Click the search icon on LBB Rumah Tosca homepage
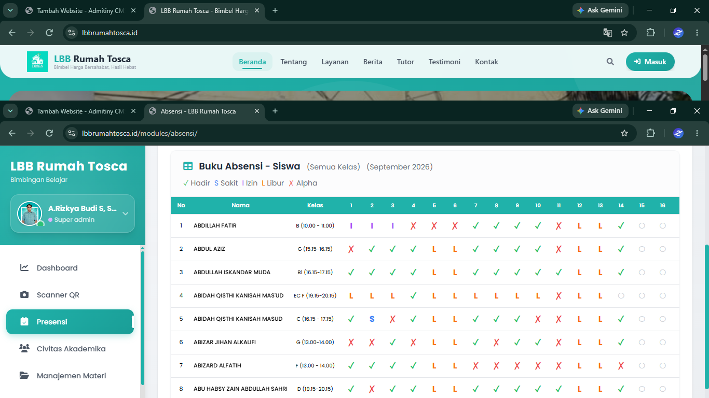 pyautogui.click(x=610, y=62)
